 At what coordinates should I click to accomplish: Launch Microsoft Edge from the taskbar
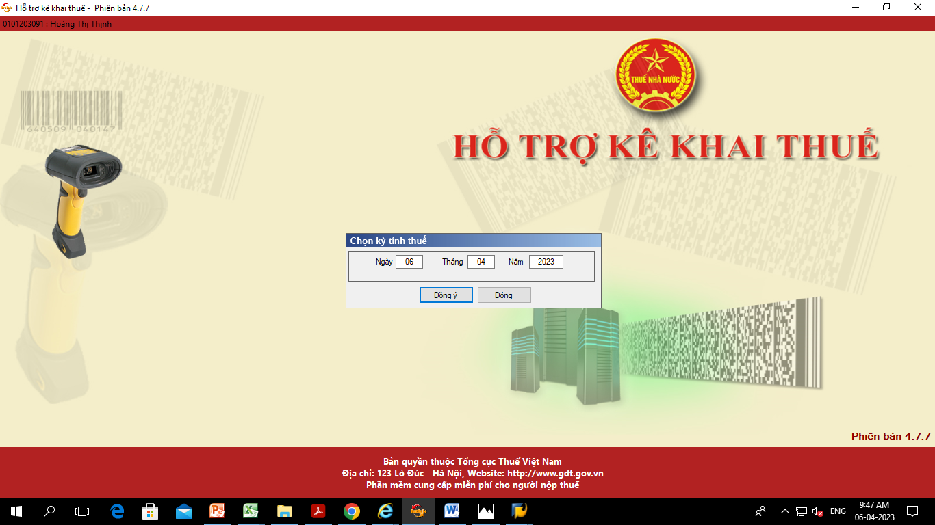click(x=117, y=511)
